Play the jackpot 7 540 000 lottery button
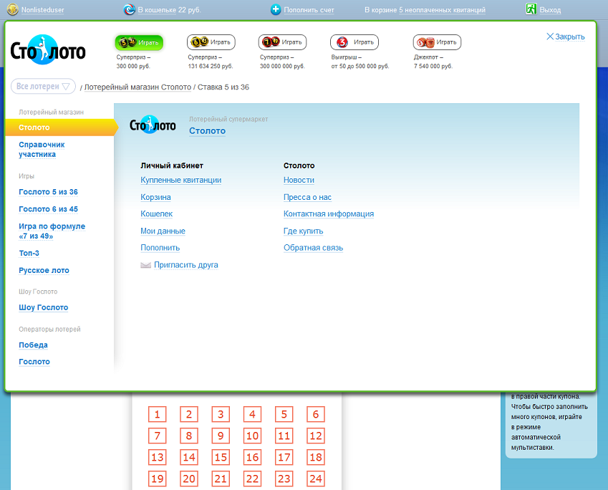Image resolution: width=608 pixels, height=490 pixels. [437, 42]
